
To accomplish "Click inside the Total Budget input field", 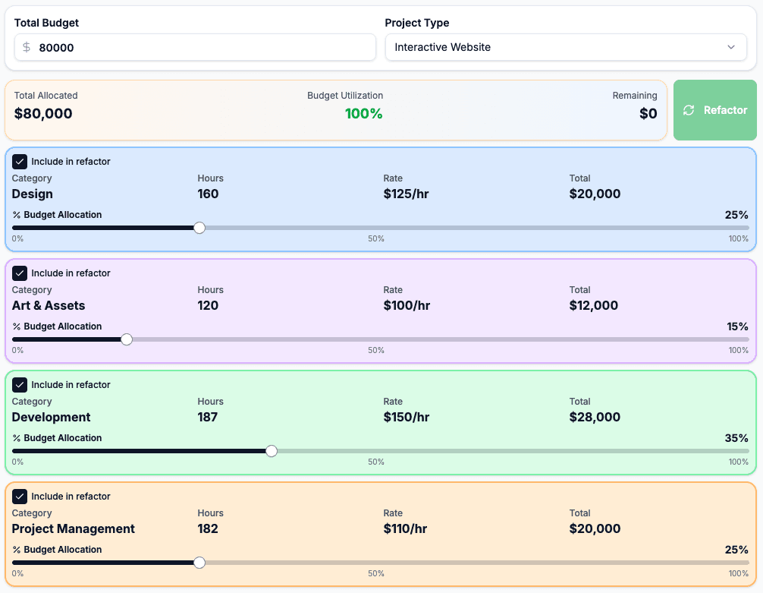I will pyautogui.click(x=152, y=47).
